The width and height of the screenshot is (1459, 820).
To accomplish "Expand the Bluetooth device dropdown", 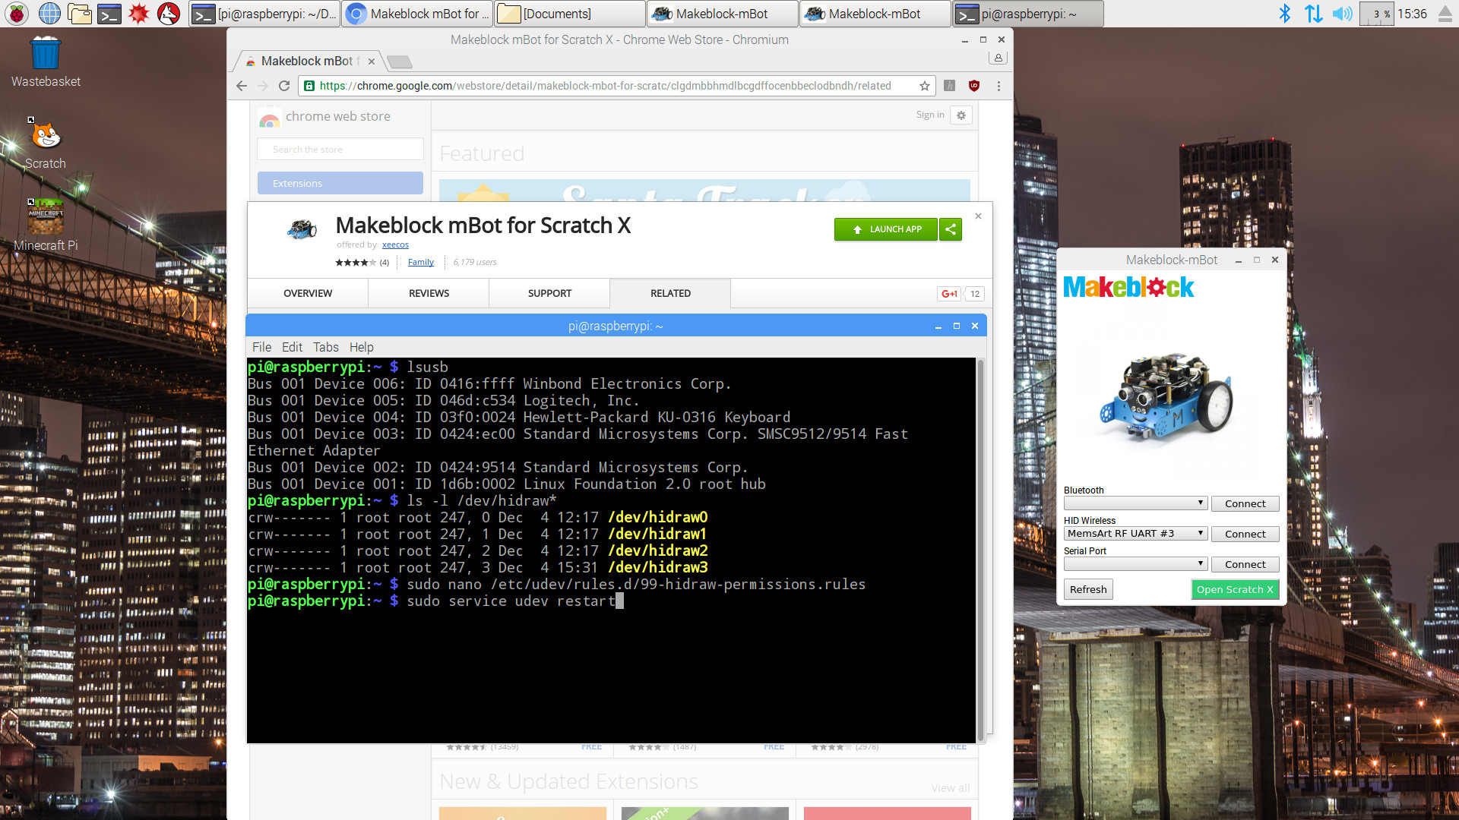I will [x=1135, y=503].
